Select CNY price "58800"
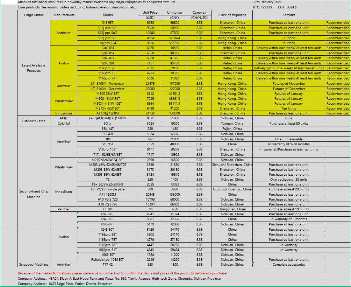This screenshot has height=287, width=351. tap(174, 23)
